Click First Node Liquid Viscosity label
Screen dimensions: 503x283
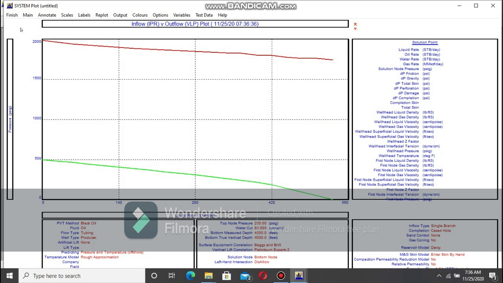(396, 171)
